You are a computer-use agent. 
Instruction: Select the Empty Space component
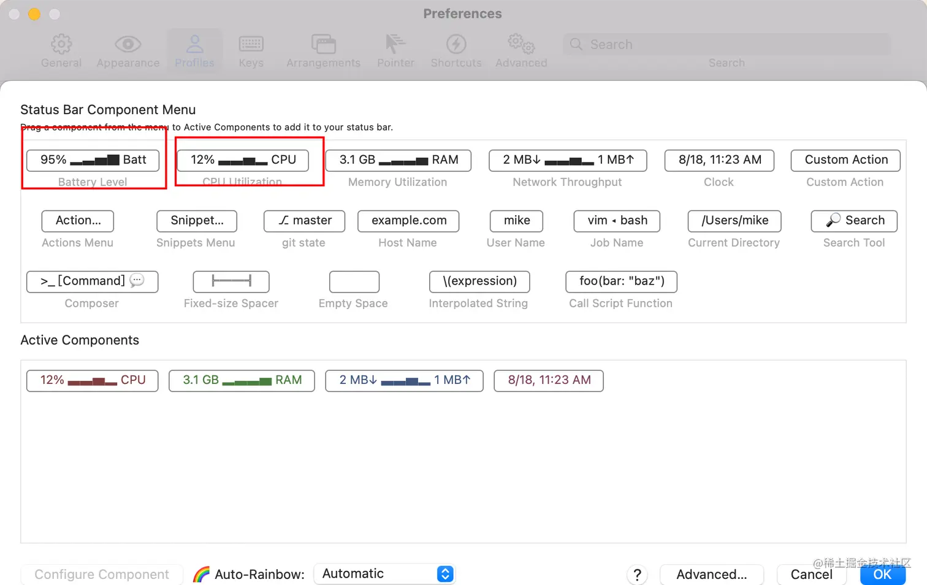tap(354, 281)
